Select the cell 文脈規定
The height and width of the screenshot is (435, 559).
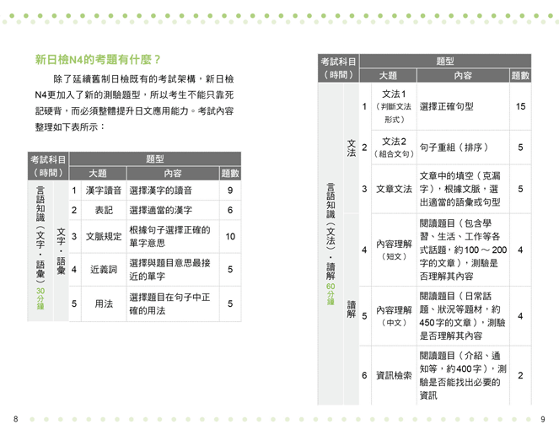click(x=104, y=236)
